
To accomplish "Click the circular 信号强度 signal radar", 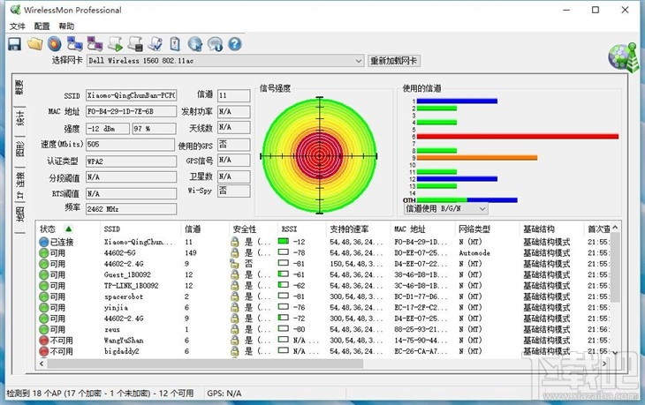I will [x=320, y=155].
